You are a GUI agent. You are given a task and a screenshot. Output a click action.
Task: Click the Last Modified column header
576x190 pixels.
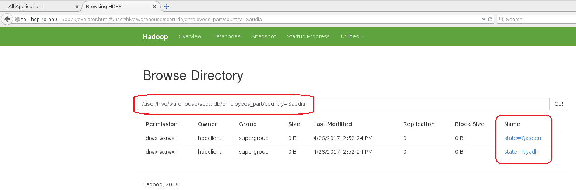pyautogui.click(x=332, y=124)
